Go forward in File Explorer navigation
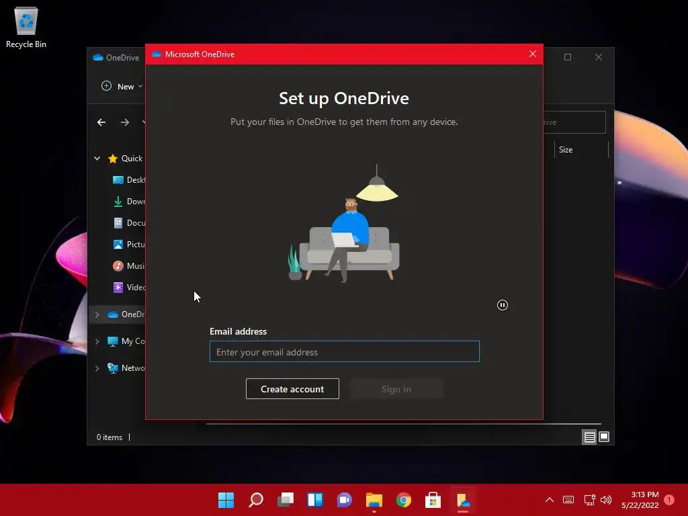Viewport: 688px width, 516px height. point(125,122)
